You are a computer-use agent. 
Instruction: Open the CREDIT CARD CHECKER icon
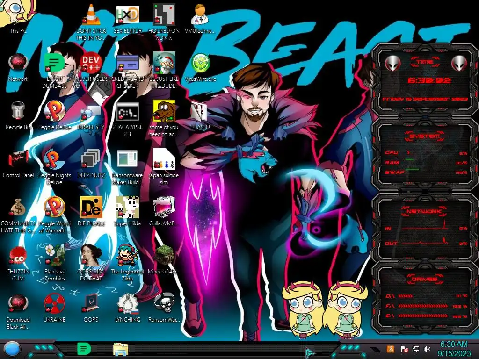(128, 63)
